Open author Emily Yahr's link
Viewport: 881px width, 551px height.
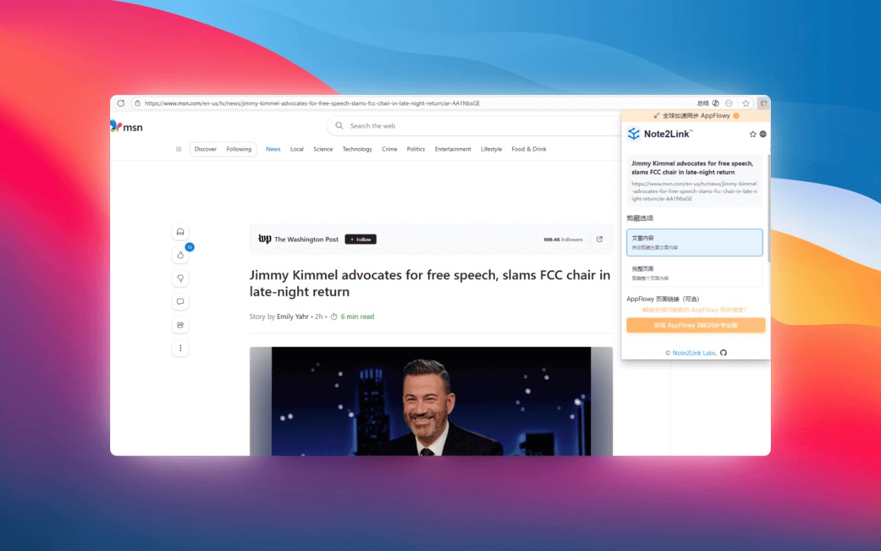293,317
